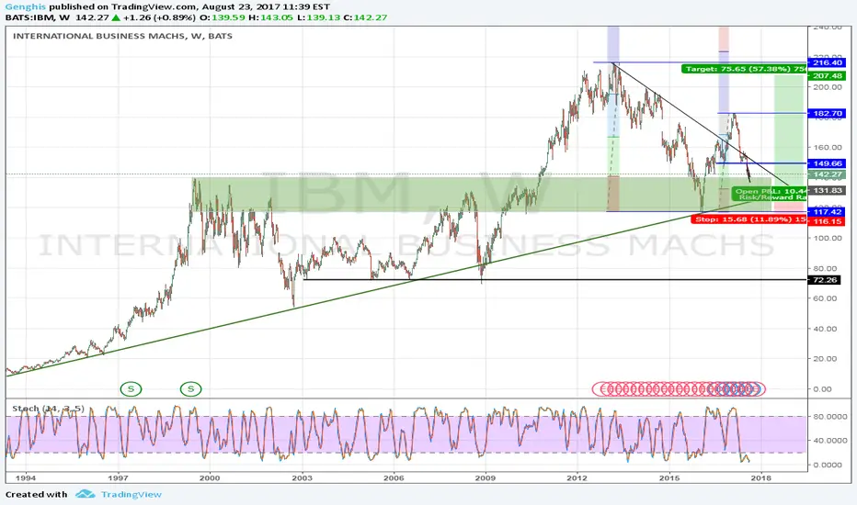The width and height of the screenshot is (857, 505).
Task: Click the 149.66 price label
Action: coord(827,163)
